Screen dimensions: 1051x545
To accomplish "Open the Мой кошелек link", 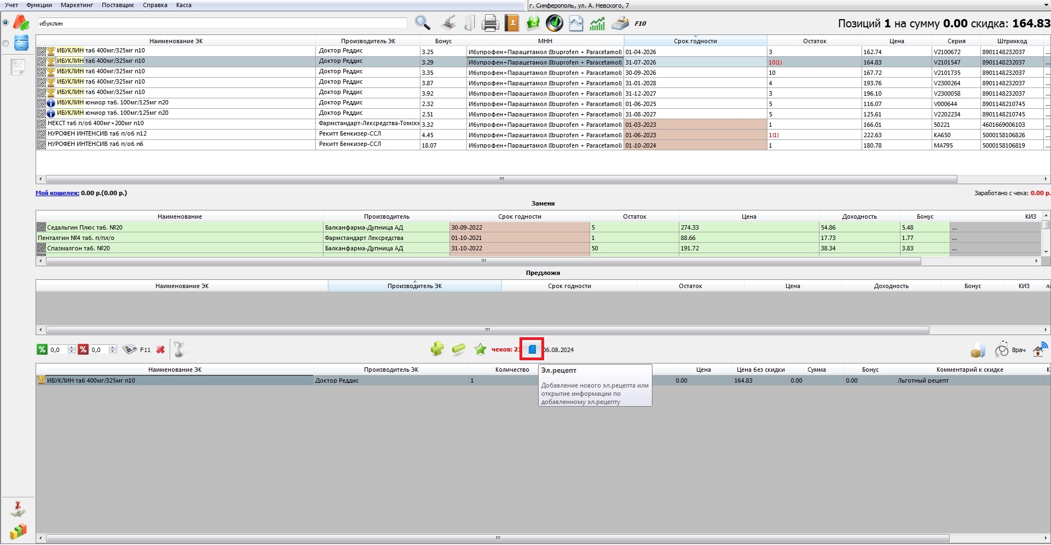I will [57, 193].
